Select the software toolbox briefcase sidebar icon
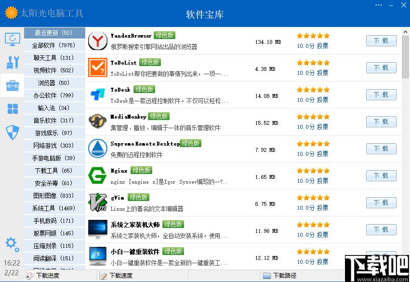 pos(13,85)
